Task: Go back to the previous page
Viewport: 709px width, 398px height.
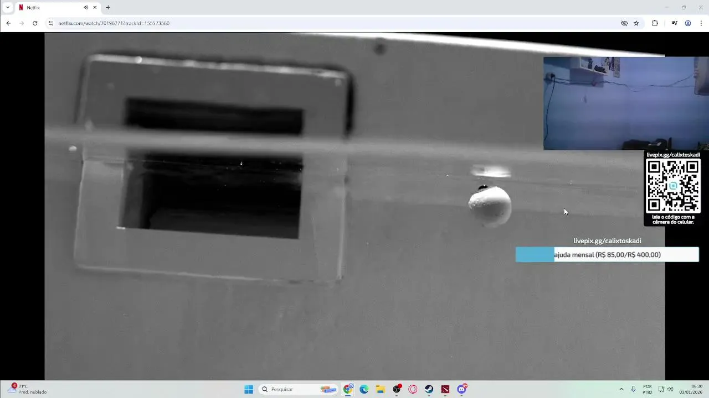Action: (x=8, y=23)
